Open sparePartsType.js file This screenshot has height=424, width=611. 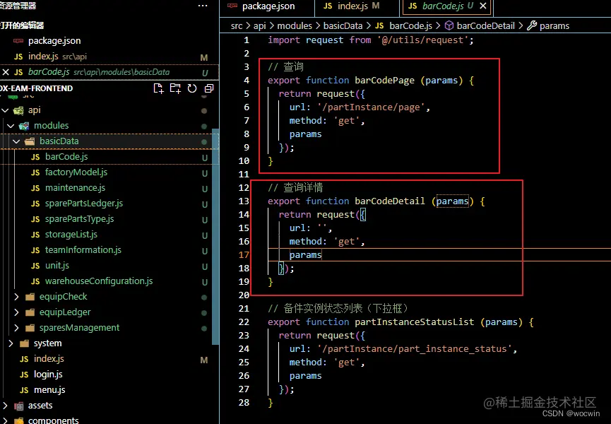(80, 219)
